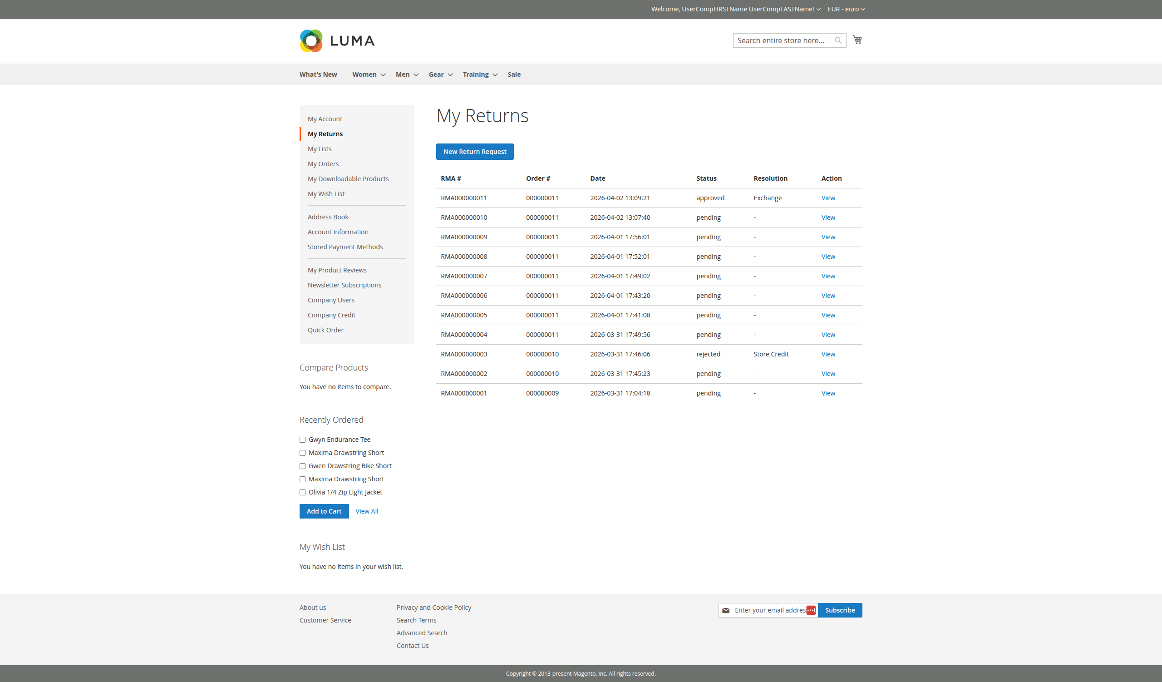This screenshot has height=682, width=1162.
Task: Go to My Orders in sidebar
Action: pos(323,164)
